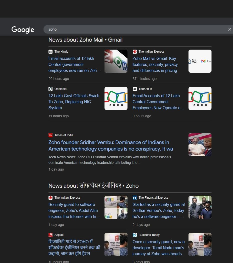The image size is (233, 263).
Task: Open Indian Express Abdul Alim article
Action: tap(74, 210)
